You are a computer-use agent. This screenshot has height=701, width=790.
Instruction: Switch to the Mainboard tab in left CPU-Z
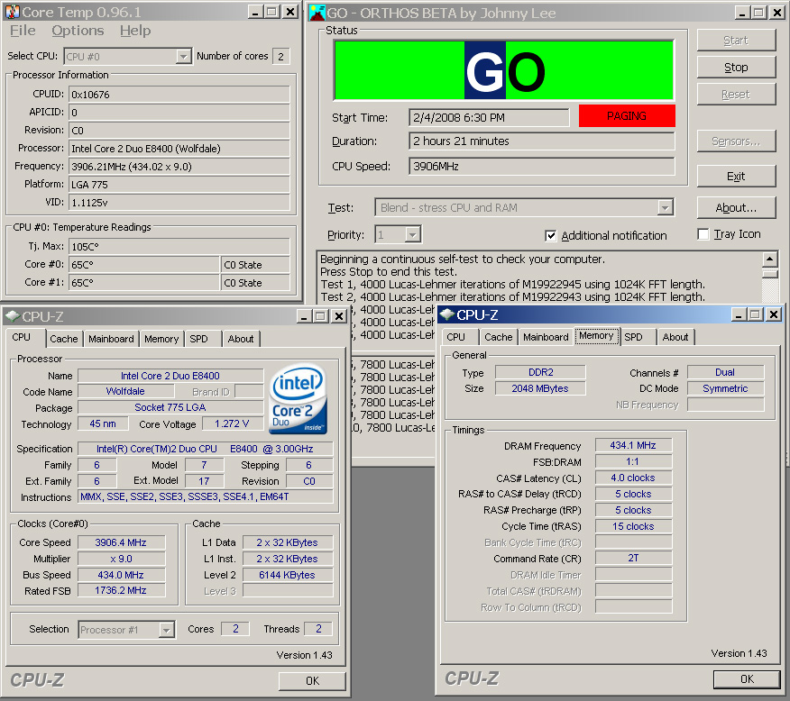(x=112, y=339)
